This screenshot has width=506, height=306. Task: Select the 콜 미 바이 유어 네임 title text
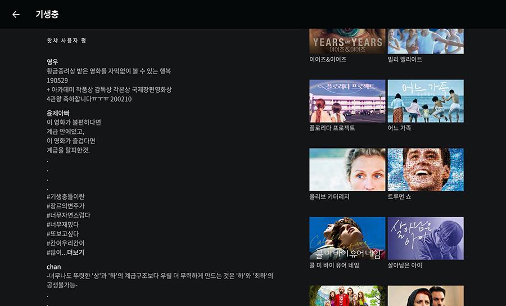pyautogui.click(x=334, y=265)
